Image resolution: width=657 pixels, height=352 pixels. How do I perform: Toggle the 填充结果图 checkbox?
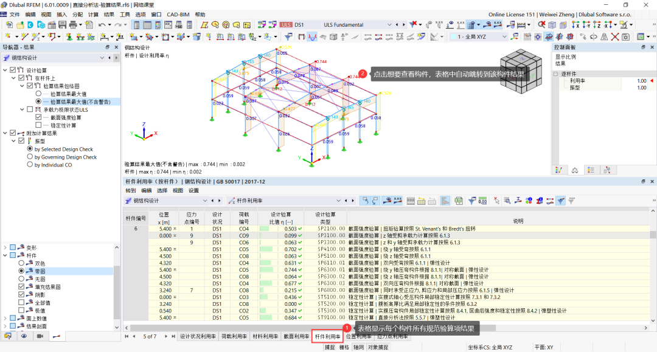click(21, 287)
